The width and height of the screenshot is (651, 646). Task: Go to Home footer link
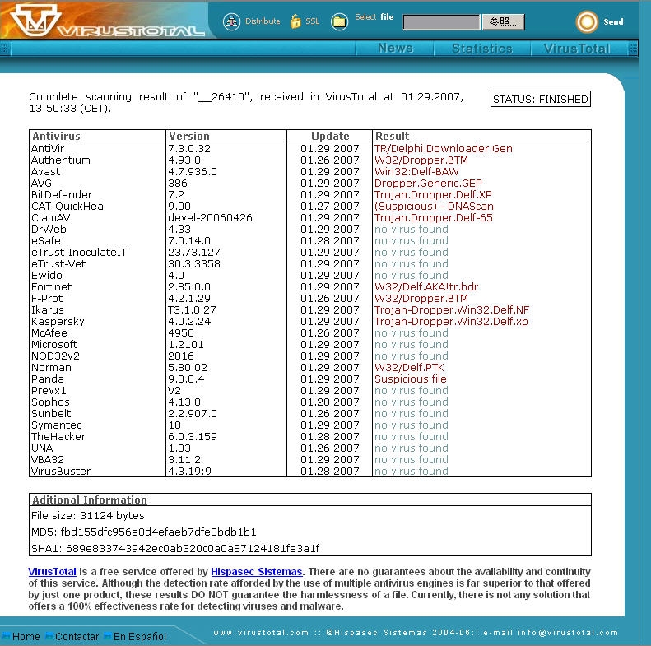pos(26,636)
